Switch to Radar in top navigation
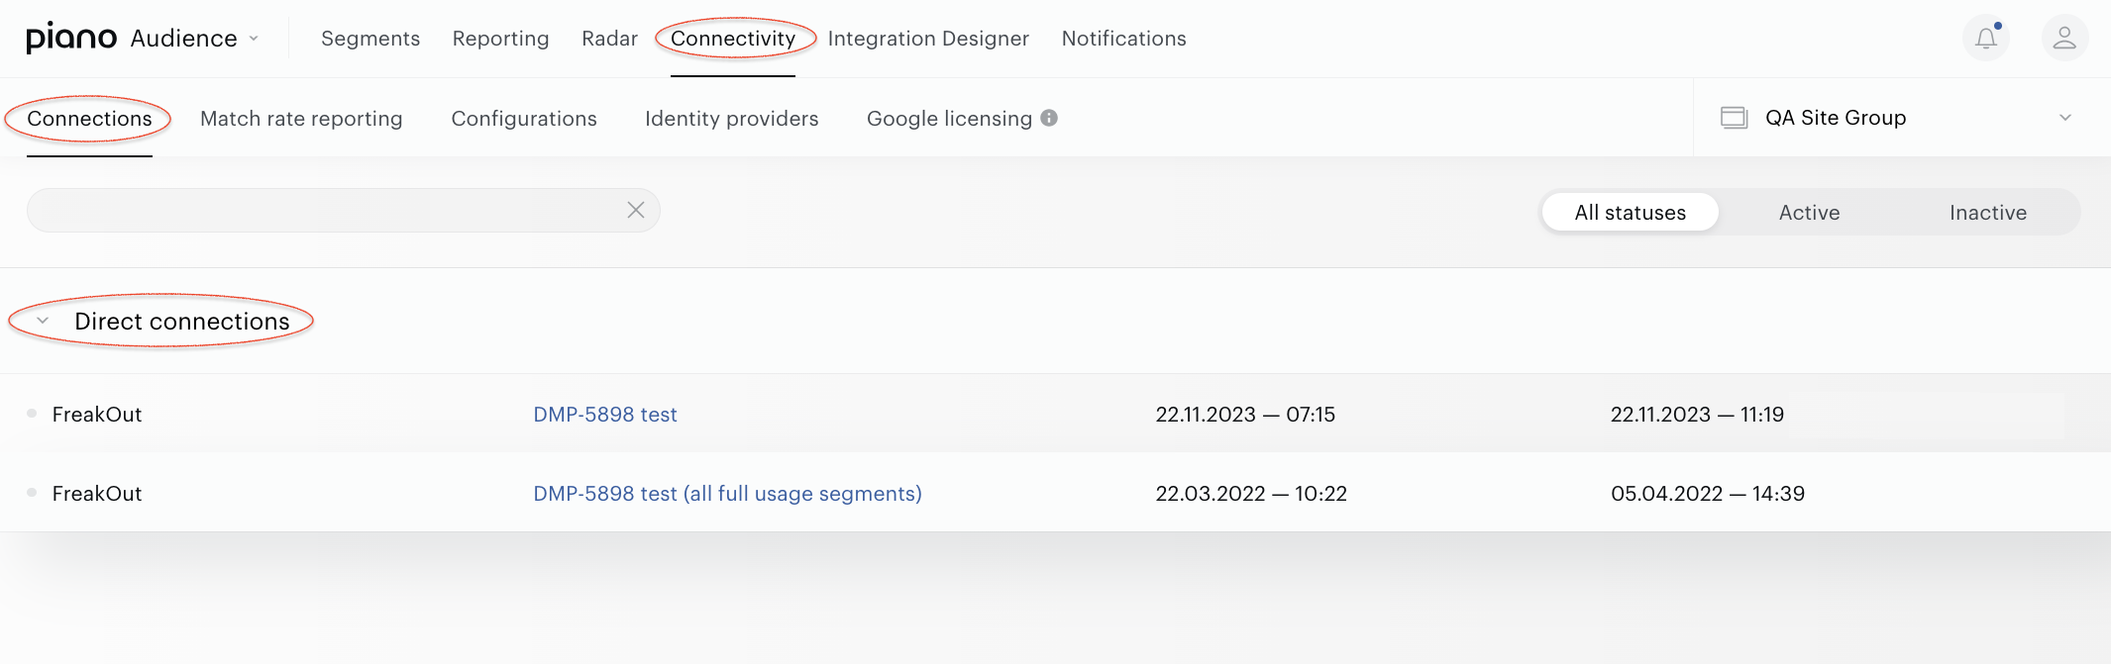The width and height of the screenshot is (2111, 664). [609, 39]
